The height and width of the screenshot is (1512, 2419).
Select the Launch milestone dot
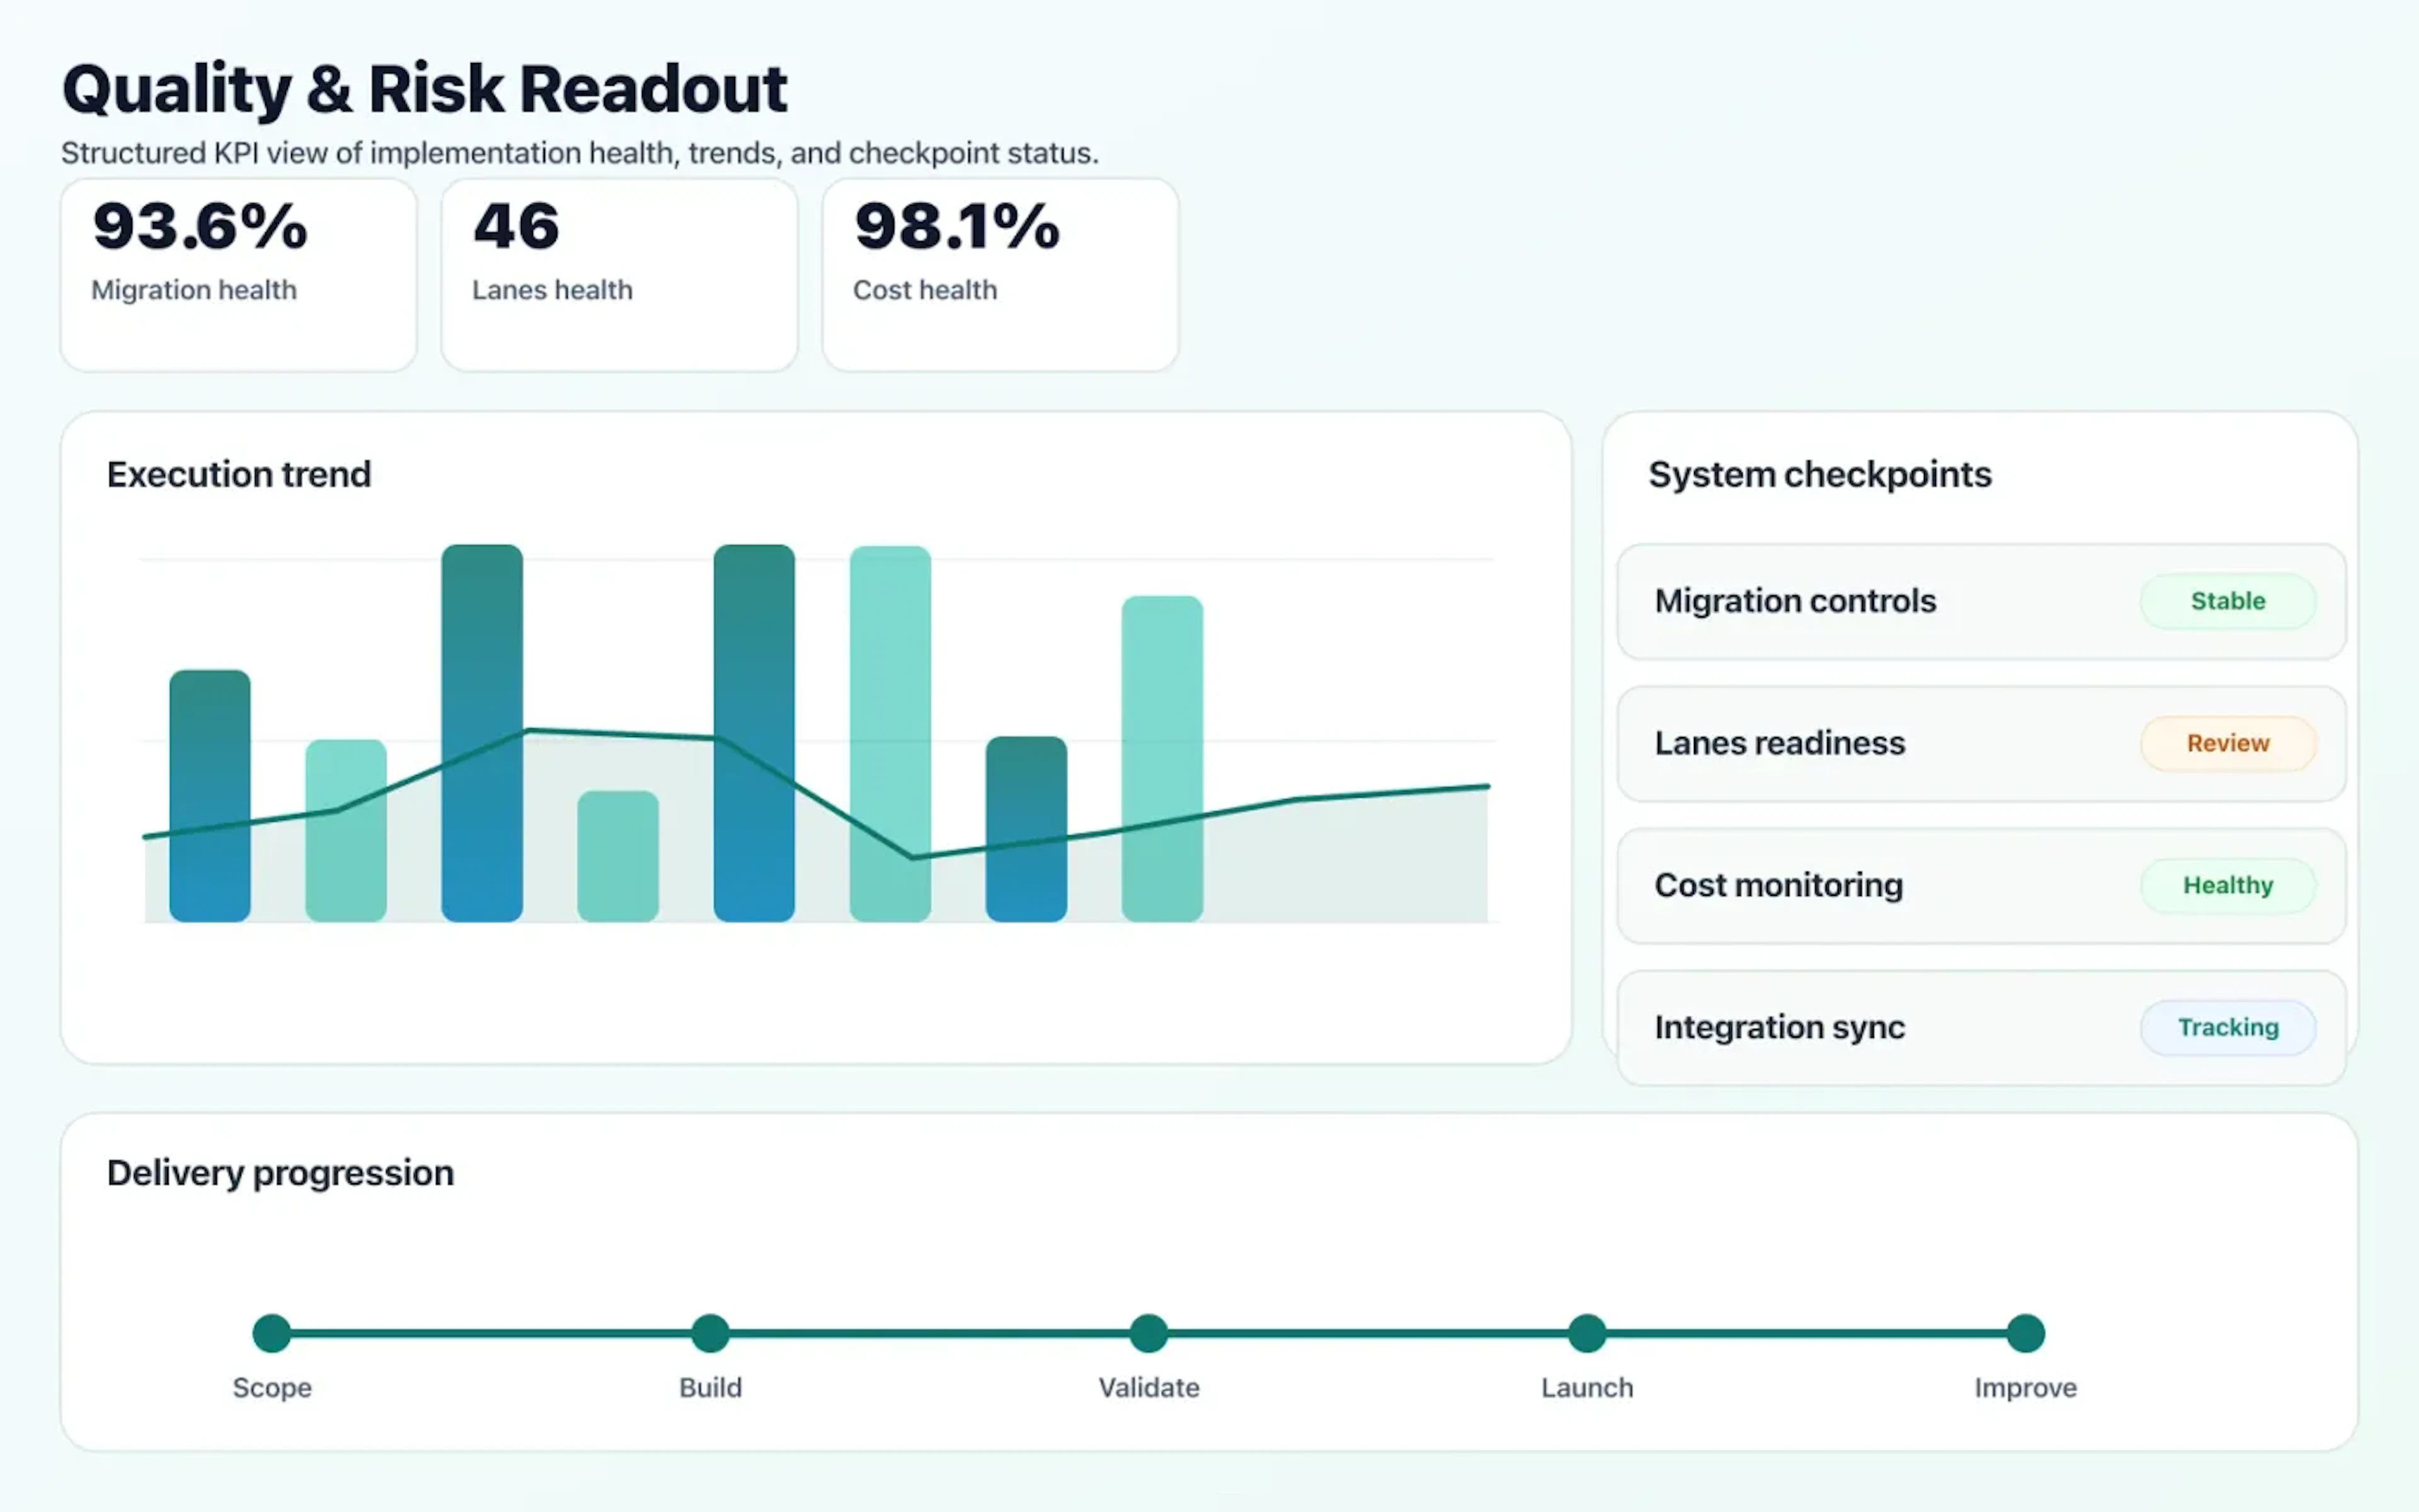[x=1587, y=1332]
